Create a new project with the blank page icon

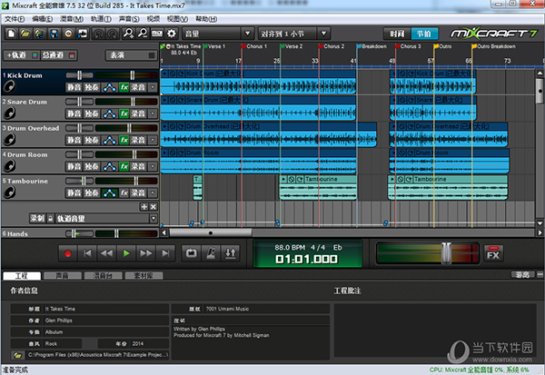click(11, 34)
